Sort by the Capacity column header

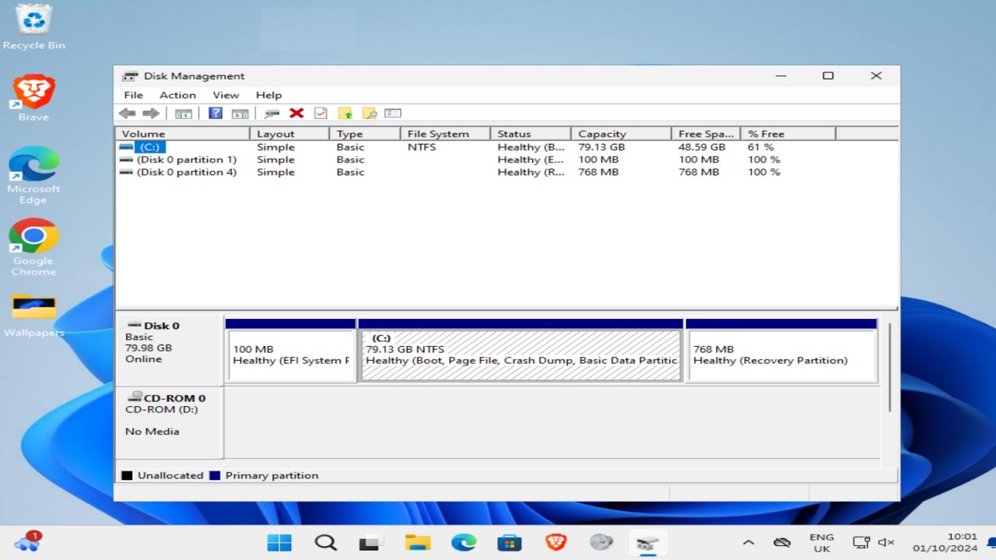(x=620, y=134)
